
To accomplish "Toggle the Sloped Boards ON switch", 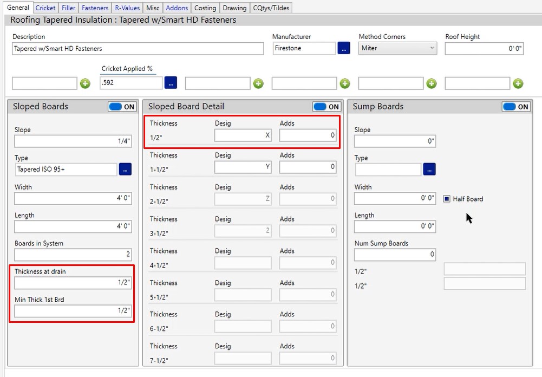I will [x=122, y=107].
